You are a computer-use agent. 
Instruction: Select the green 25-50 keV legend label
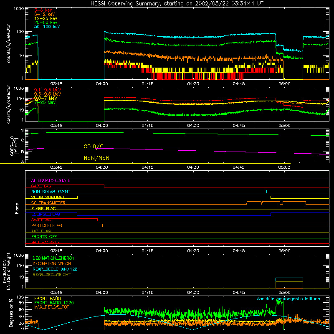click(46, 23)
